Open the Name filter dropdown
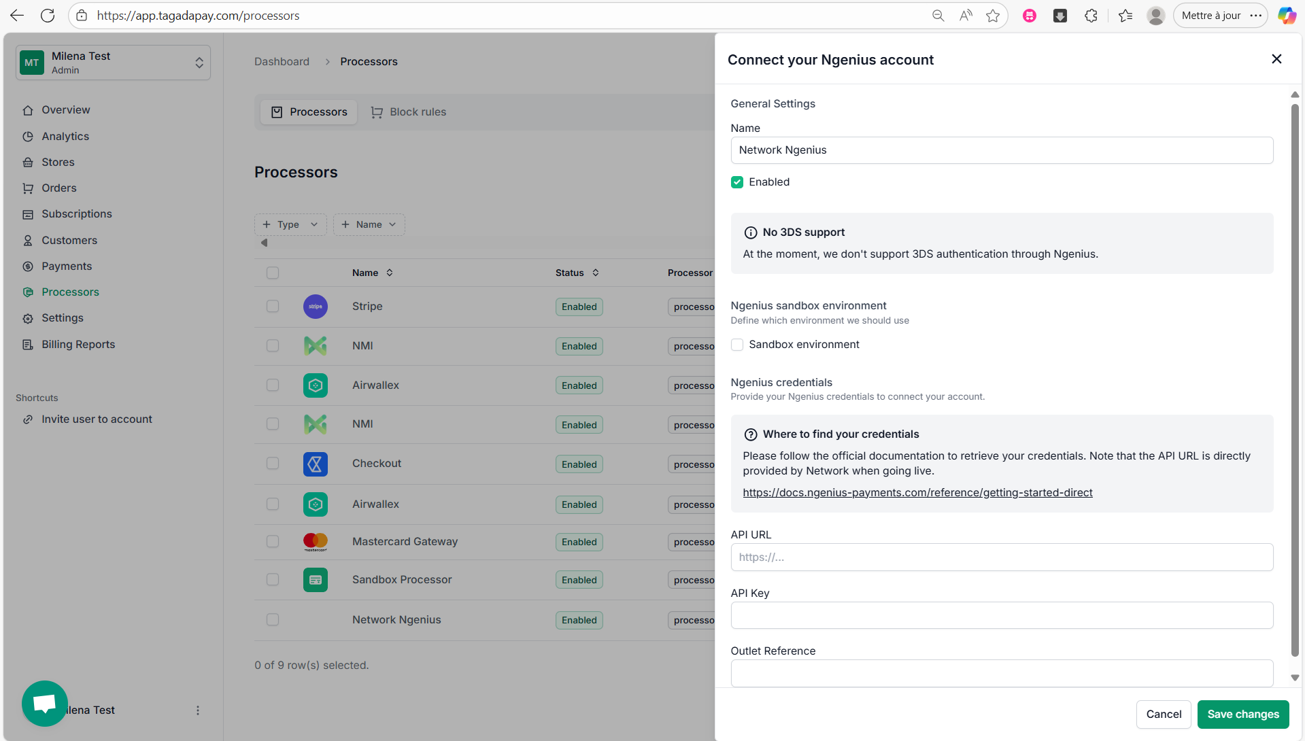Viewport: 1305px width, 741px height. point(369,224)
